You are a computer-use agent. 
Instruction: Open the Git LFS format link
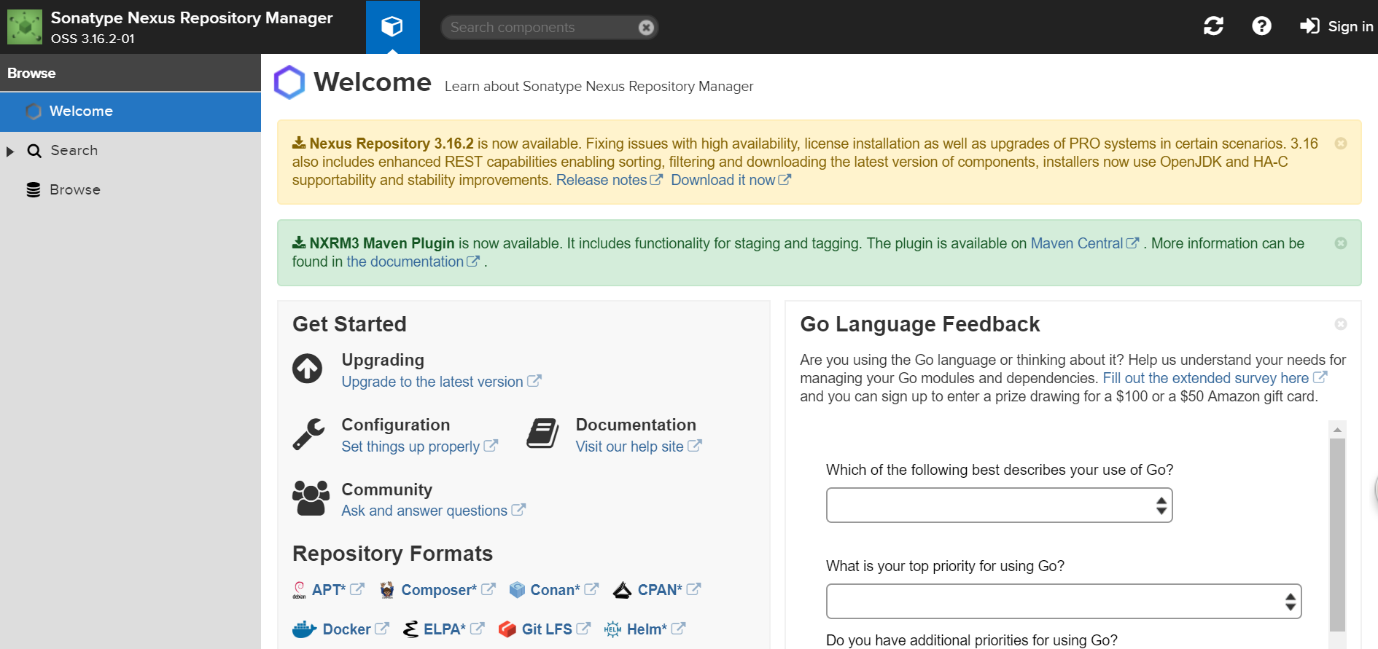pyautogui.click(x=547, y=629)
